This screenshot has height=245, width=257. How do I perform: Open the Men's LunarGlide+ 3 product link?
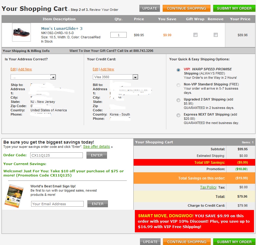click(62, 28)
